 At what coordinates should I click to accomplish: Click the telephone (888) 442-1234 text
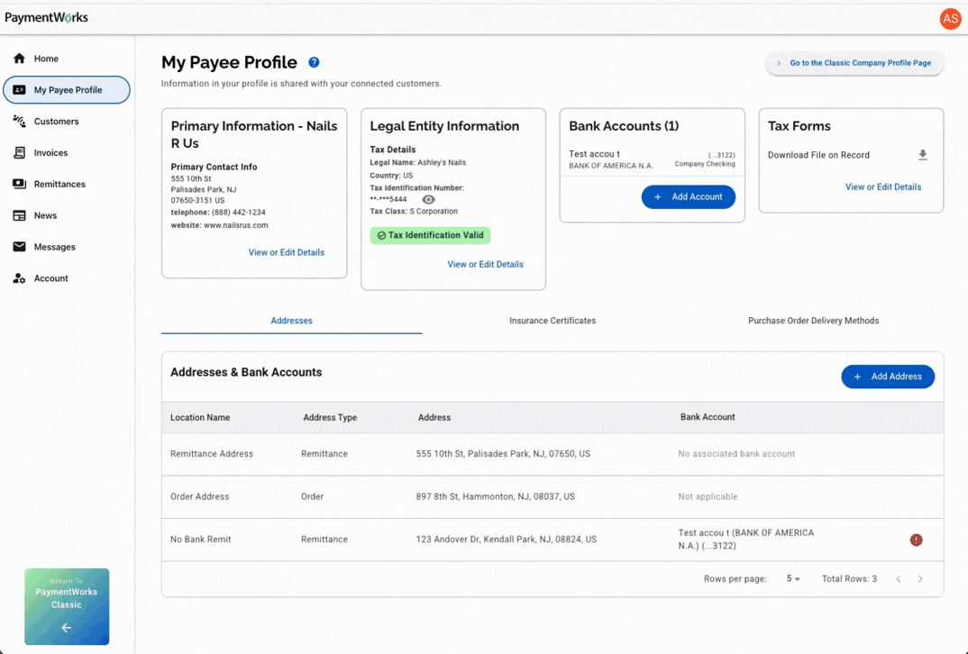click(x=218, y=213)
